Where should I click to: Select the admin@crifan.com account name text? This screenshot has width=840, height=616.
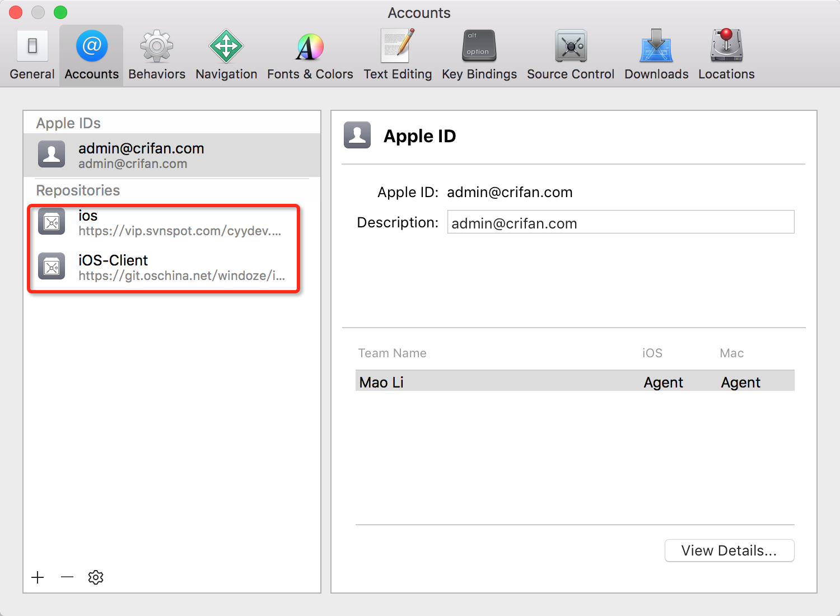point(141,148)
